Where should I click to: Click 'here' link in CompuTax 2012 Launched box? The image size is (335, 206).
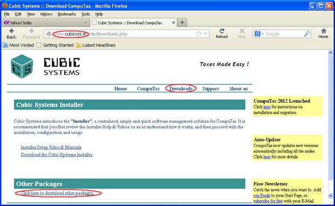point(267,107)
